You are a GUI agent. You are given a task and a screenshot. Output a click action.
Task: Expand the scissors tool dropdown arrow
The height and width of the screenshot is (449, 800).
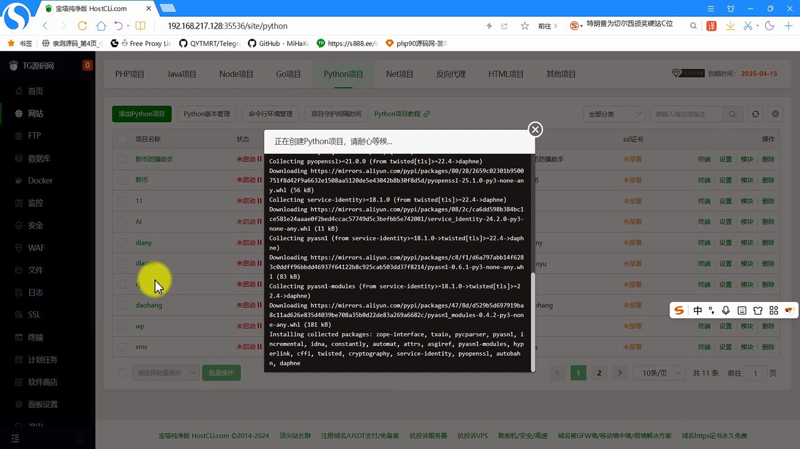[x=757, y=26]
